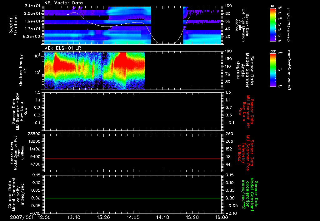Click the 4700 scanner position tick label

point(36,164)
